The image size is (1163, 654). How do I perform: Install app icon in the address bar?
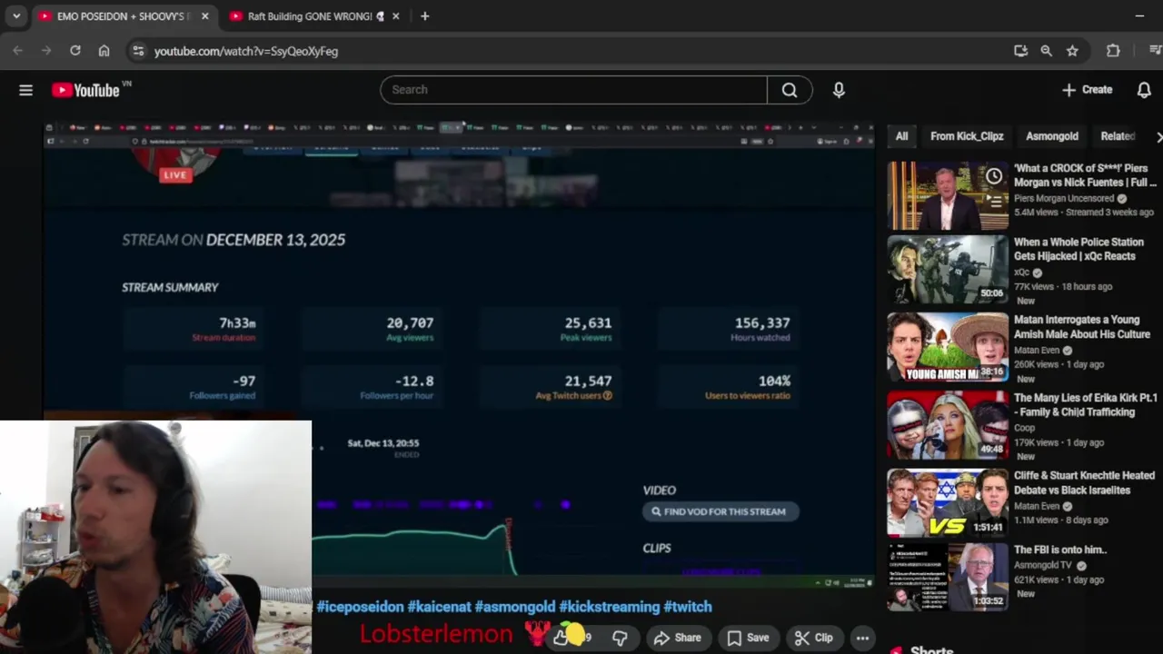click(x=1020, y=51)
